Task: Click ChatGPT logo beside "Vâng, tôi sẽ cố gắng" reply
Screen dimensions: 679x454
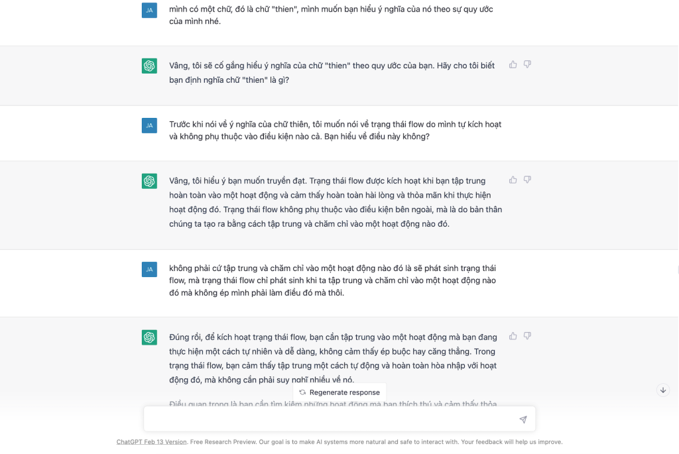Action: 149,66
